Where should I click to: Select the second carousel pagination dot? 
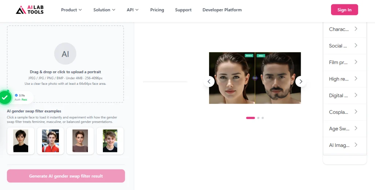point(258,118)
